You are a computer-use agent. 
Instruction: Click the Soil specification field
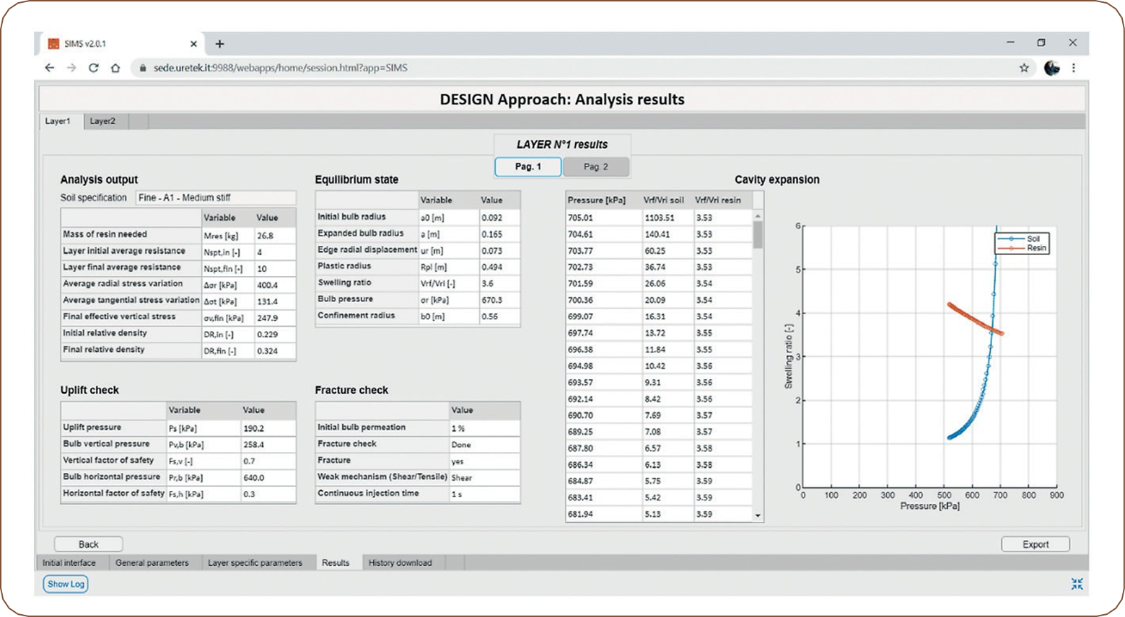pyautogui.click(x=215, y=197)
